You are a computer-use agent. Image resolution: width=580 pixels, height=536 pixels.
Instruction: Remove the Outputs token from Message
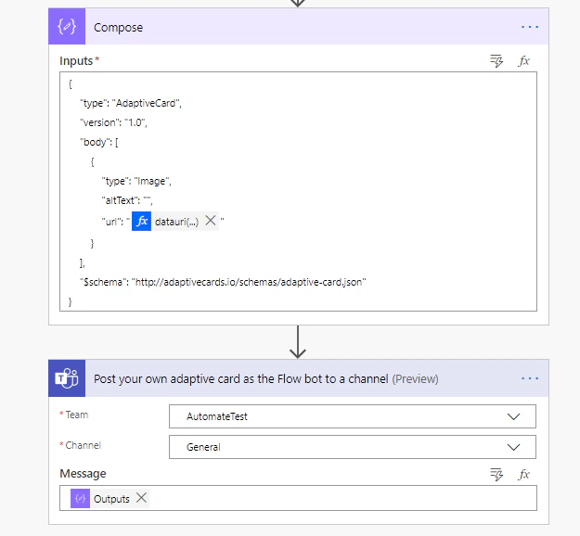pos(141,498)
